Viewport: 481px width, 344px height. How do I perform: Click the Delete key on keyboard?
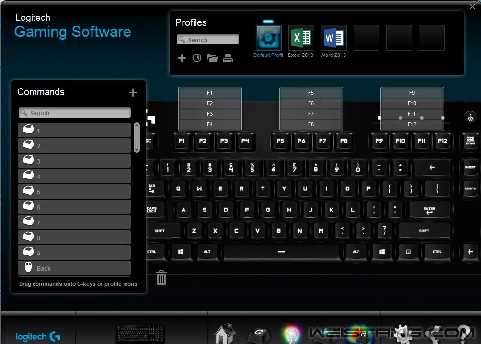pos(470,189)
